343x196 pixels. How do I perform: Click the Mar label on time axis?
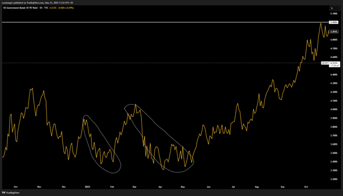pos(134,187)
